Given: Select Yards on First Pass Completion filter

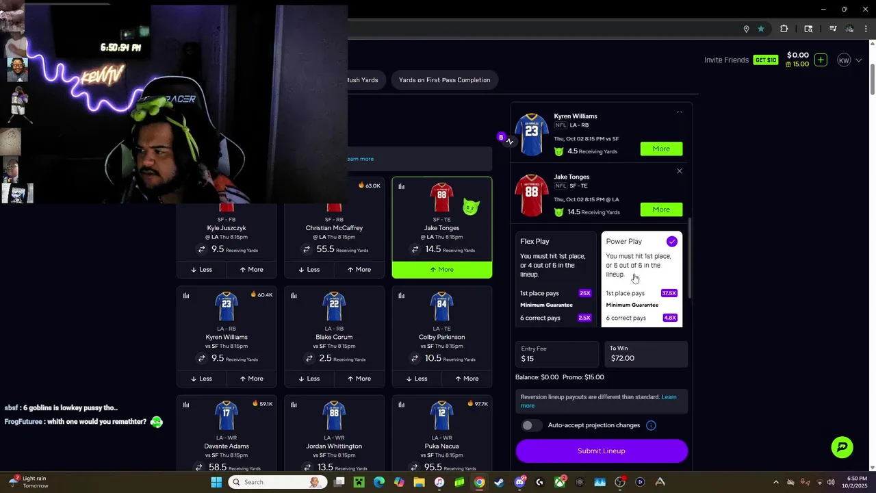Looking at the screenshot, I should pos(444,80).
